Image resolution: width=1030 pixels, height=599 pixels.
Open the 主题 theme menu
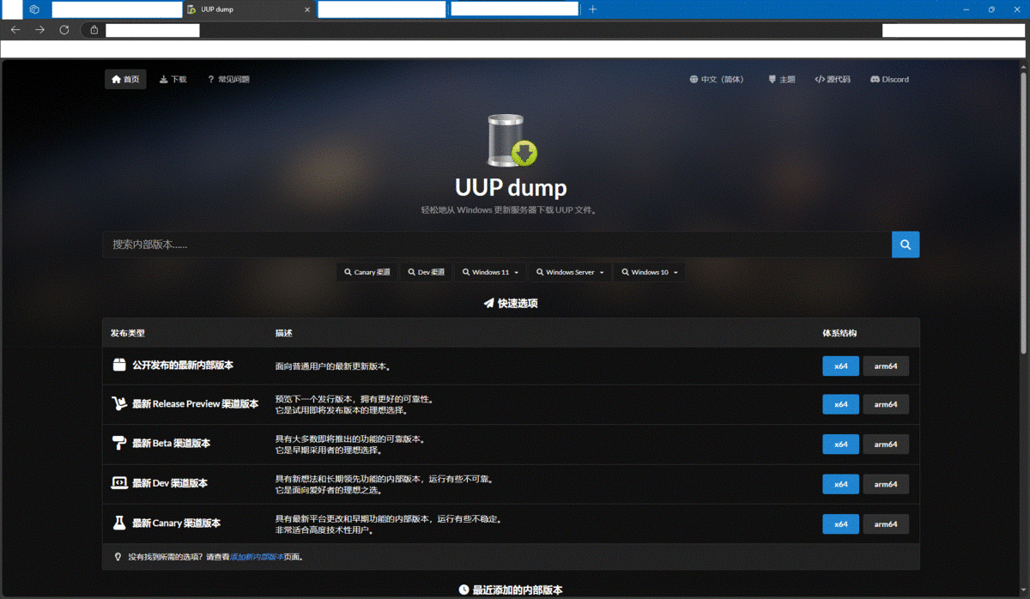tap(782, 79)
